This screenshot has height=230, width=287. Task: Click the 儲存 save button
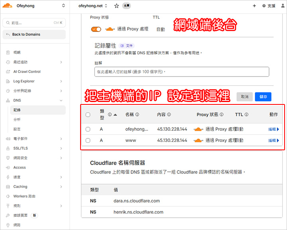263,96
